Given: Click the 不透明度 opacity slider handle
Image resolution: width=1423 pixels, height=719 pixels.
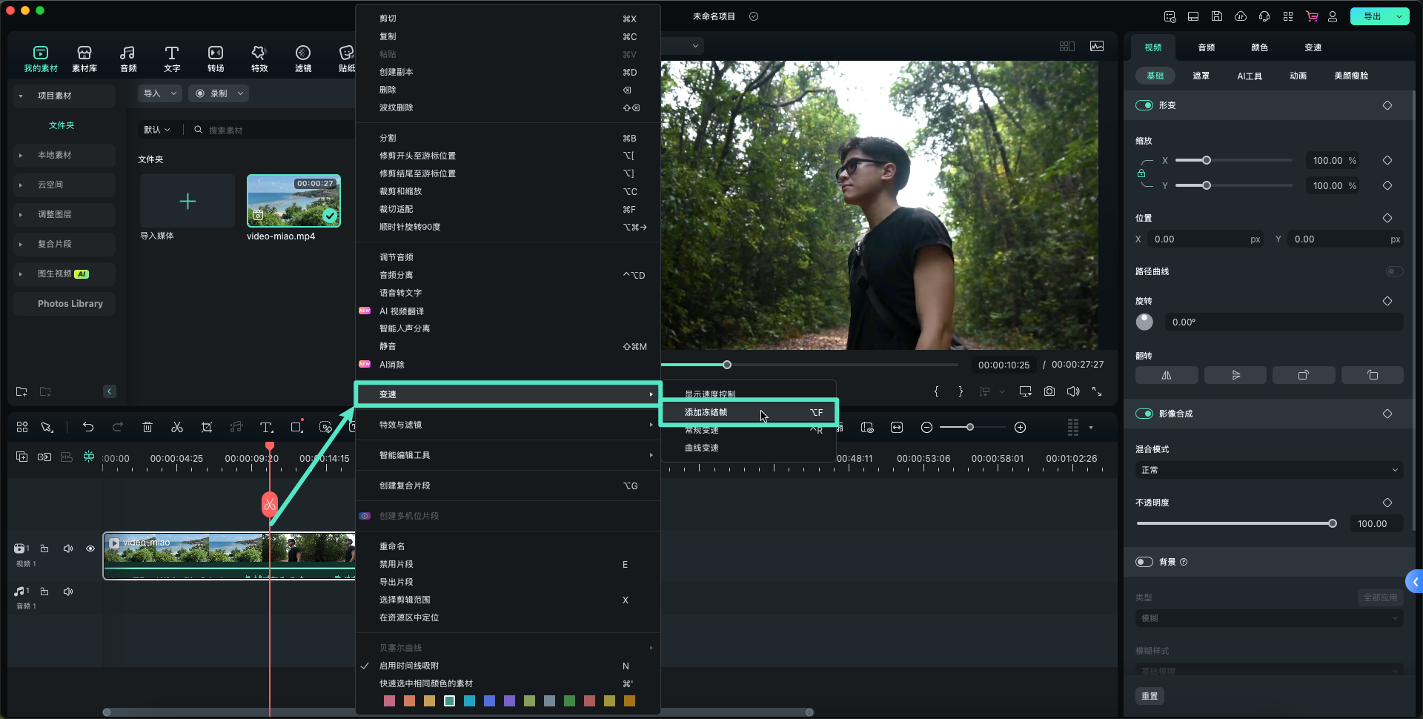Looking at the screenshot, I should coord(1333,523).
